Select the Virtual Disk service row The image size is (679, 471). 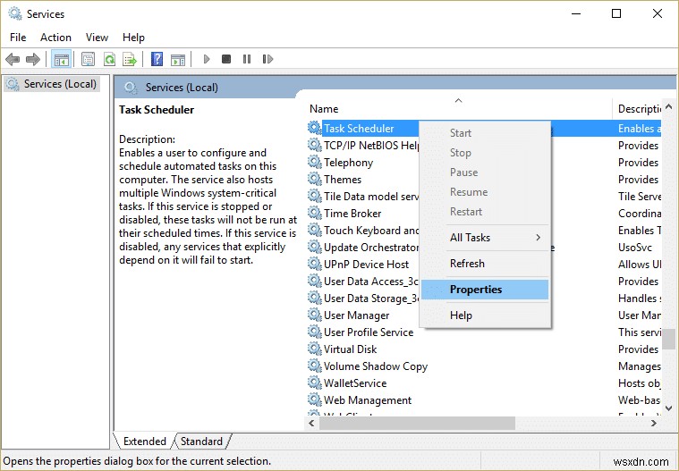(x=484, y=349)
